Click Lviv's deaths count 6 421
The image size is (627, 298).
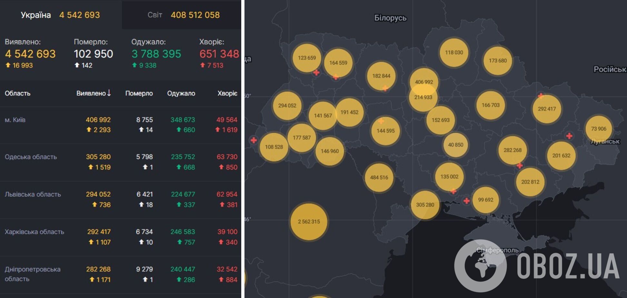coord(144,194)
